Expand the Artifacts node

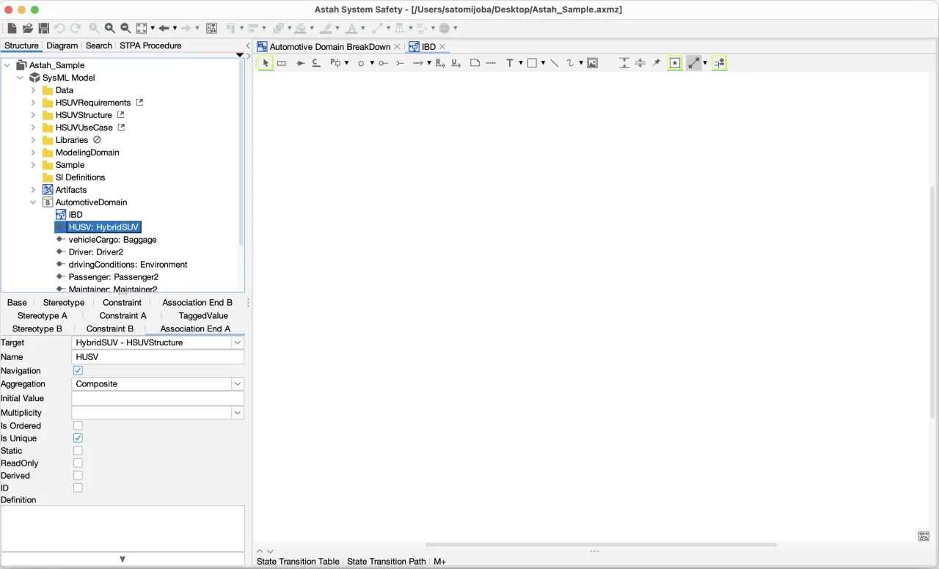[x=33, y=190]
